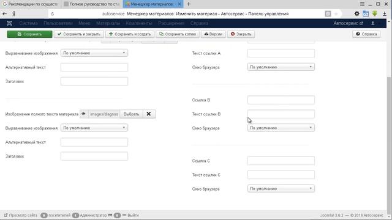Focus the Ссылка B input field

coord(281,100)
